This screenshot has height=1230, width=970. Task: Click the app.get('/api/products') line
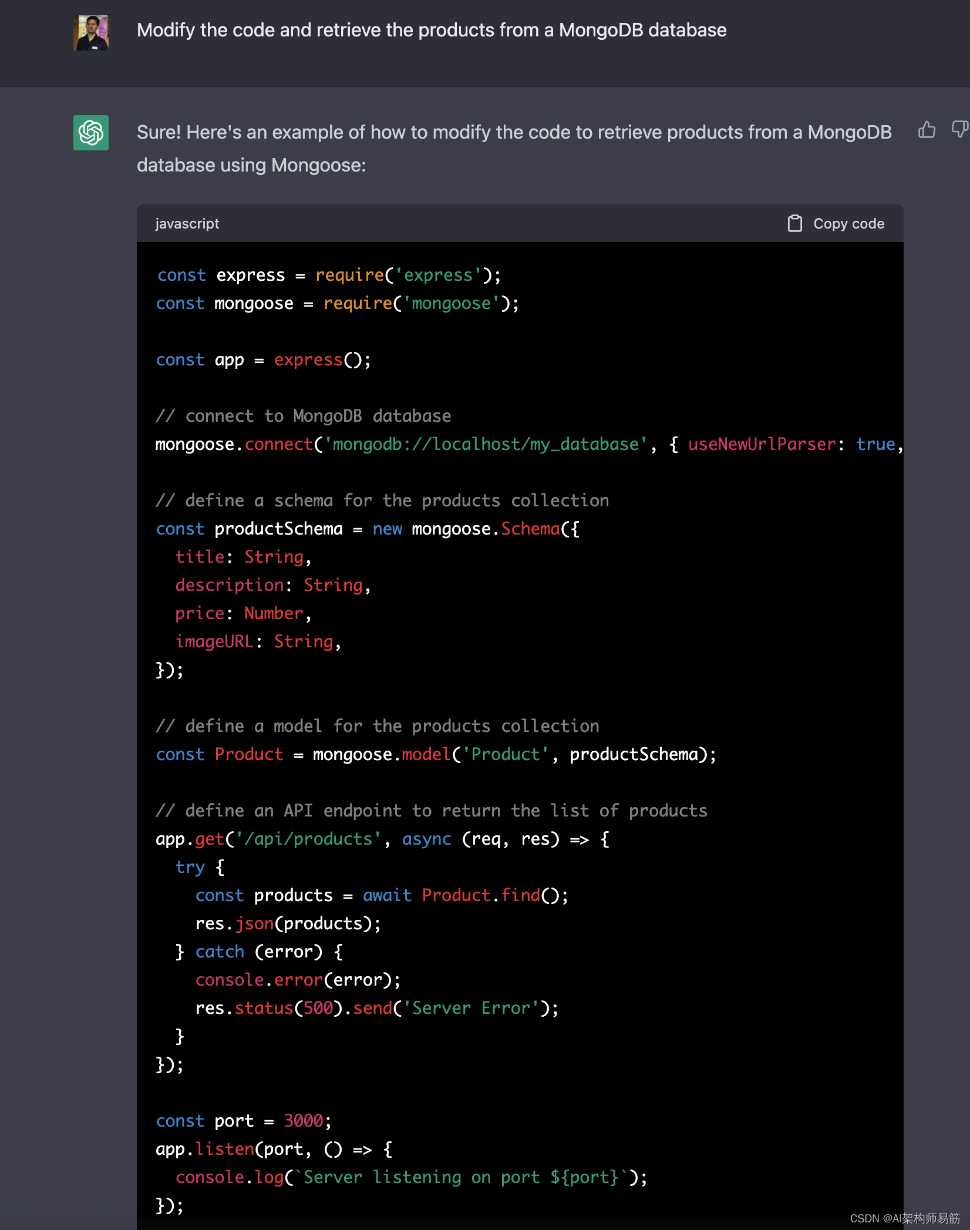[x=383, y=839]
